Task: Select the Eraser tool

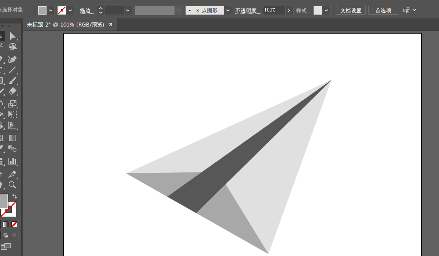Action: click(12, 92)
